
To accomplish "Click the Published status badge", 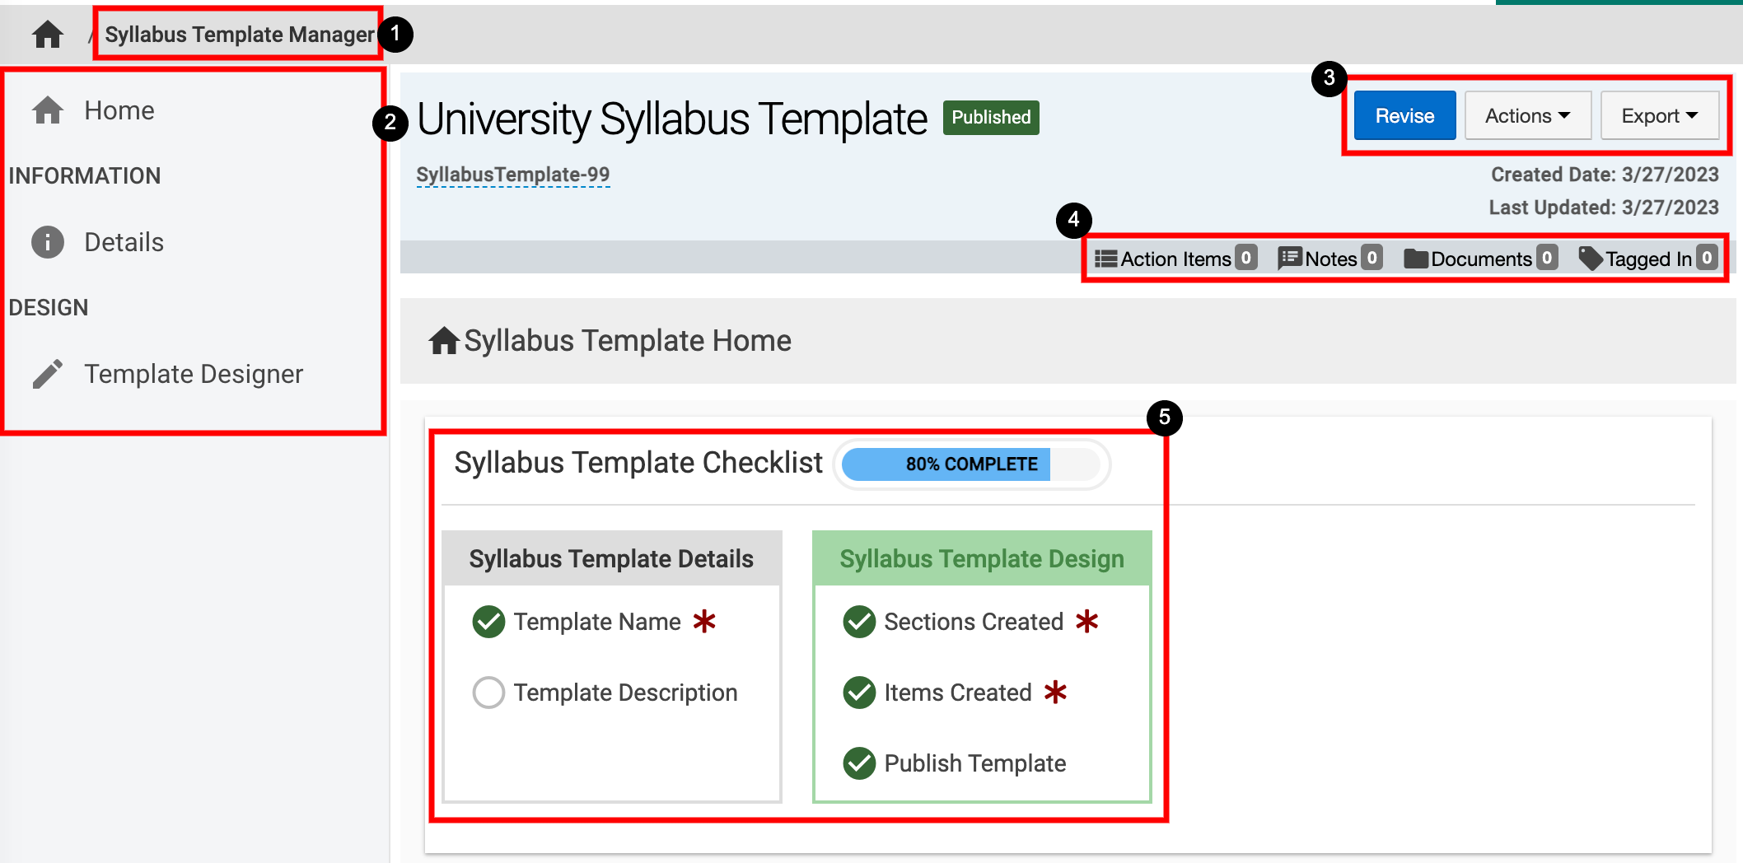I will pos(991,117).
